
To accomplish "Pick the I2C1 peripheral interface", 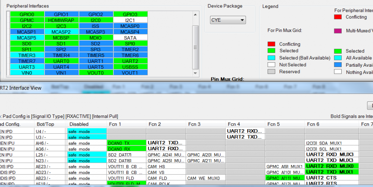I will click(130, 20).
